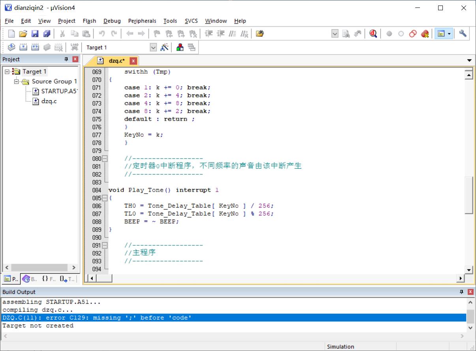Close the Project panel
Viewport: 476px width, 351px height.
[75, 59]
